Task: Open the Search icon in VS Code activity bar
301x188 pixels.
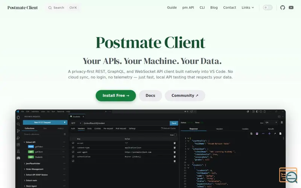Action: coord(18,124)
